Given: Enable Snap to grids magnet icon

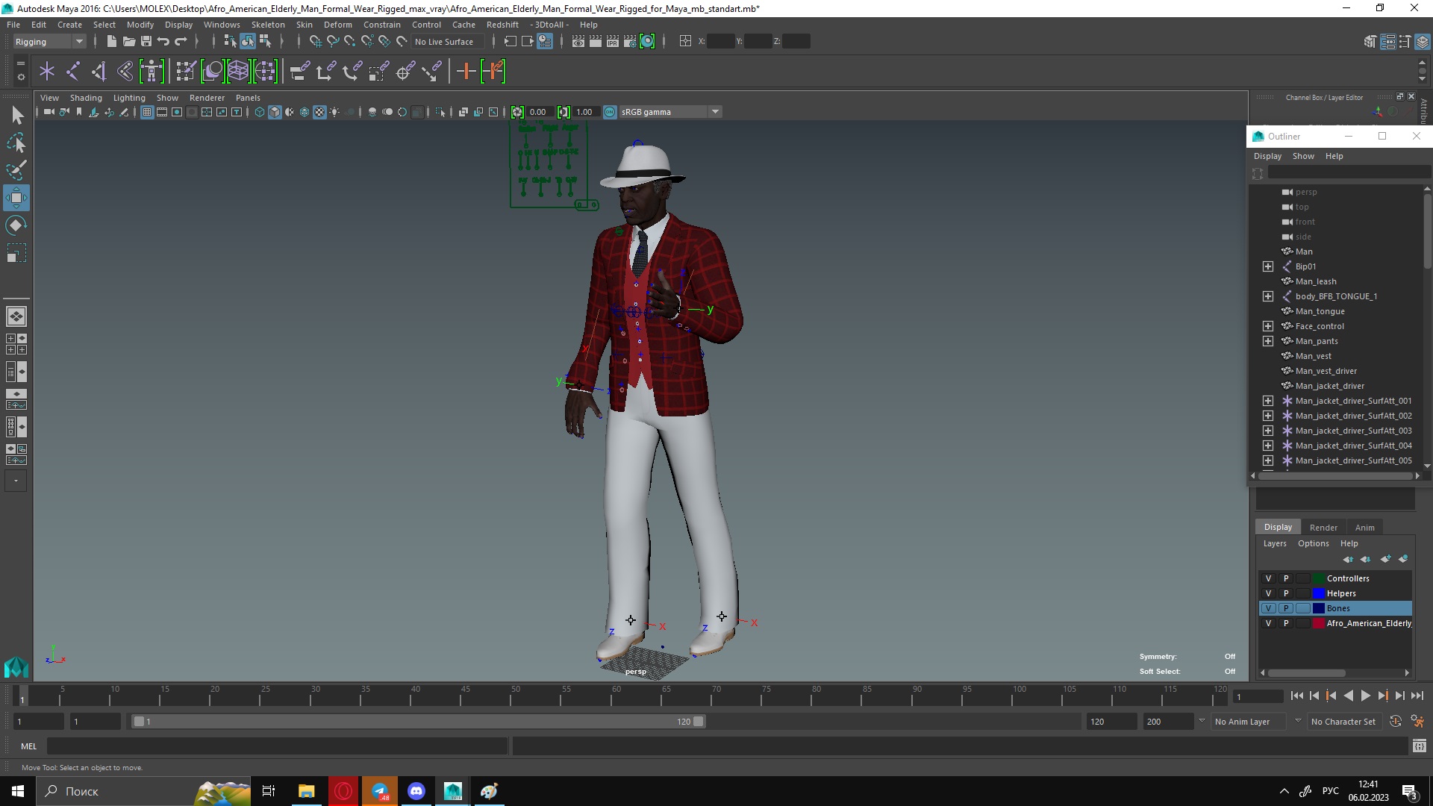Looking at the screenshot, I should tap(316, 42).
